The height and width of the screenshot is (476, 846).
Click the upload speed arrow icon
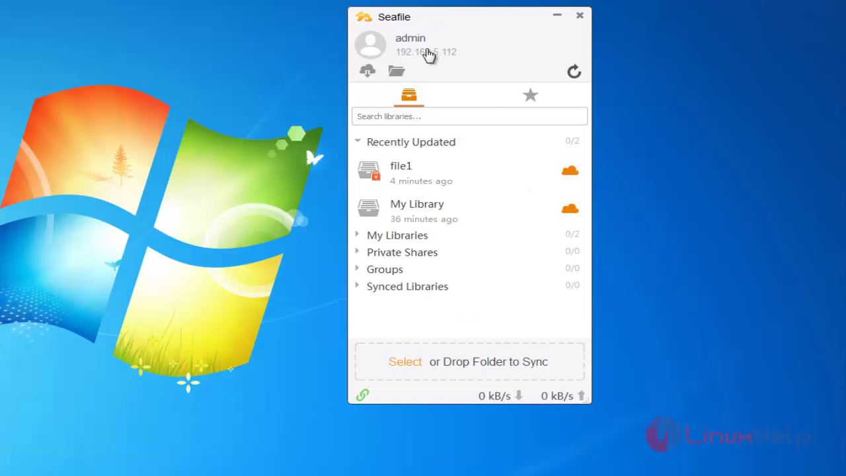tap(582, 395)
